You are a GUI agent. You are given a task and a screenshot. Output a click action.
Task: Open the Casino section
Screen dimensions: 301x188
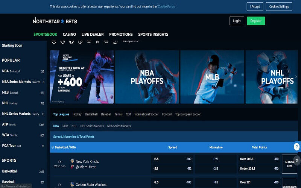(x=69, y=34)
